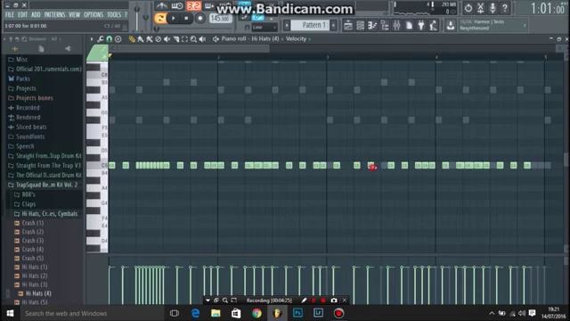Open the TOOLS menu
The image size is (570, 321).
(x=114, y=15)
